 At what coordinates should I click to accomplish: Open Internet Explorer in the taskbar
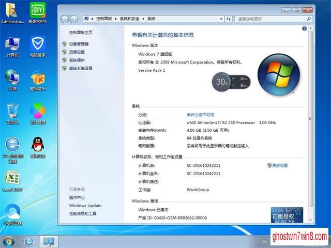point(28,241)
